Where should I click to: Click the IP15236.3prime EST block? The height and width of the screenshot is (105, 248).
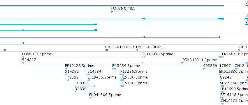point(114,69)
